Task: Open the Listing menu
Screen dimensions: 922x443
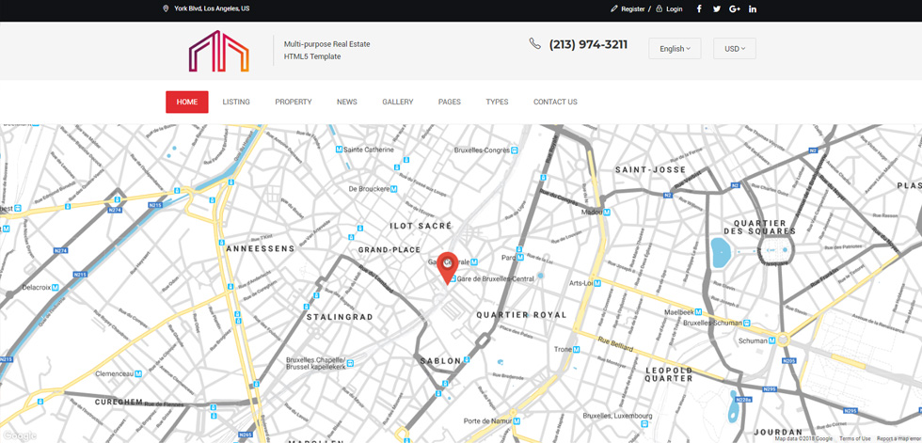Action: (x=236, y=102)
